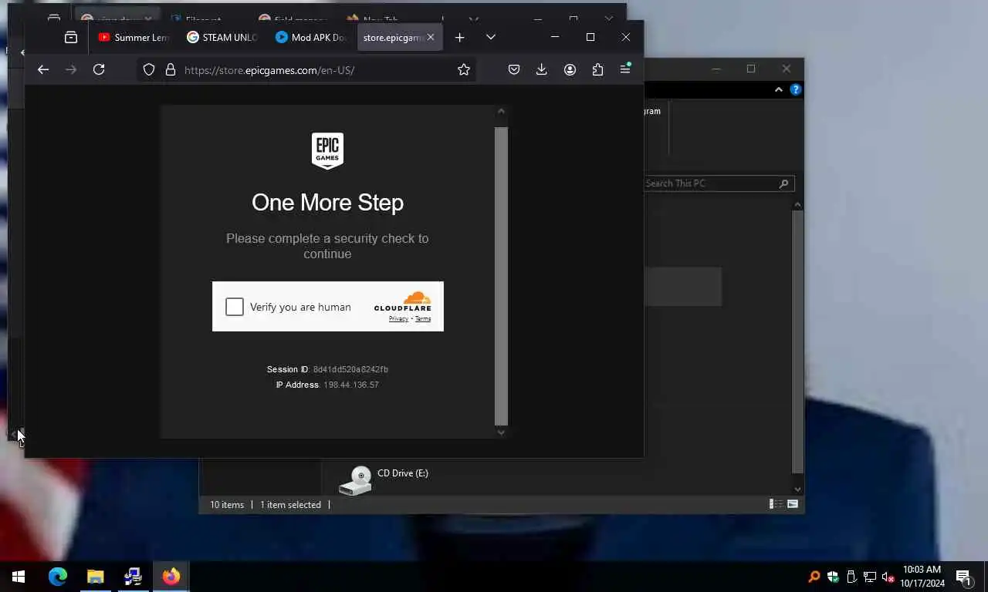Select CD Drive (E:) in File Explorer
This screenshot has height=592, width=988.
pos(384,479)
